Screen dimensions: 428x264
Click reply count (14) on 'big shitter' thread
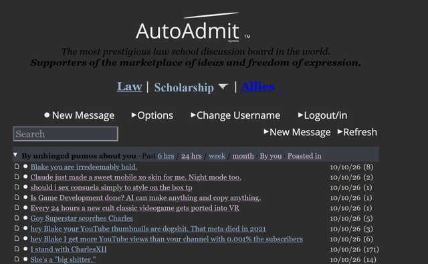coord(370,259)
